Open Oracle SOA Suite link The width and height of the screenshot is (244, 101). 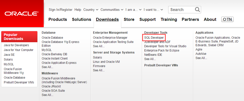coord(53,91)
